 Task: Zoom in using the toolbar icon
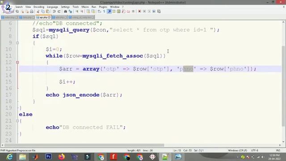coord(77,12)
